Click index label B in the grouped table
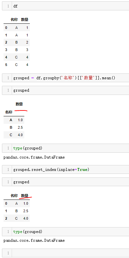Viewport: 129px width, 258px height. [x=11, y=127]
